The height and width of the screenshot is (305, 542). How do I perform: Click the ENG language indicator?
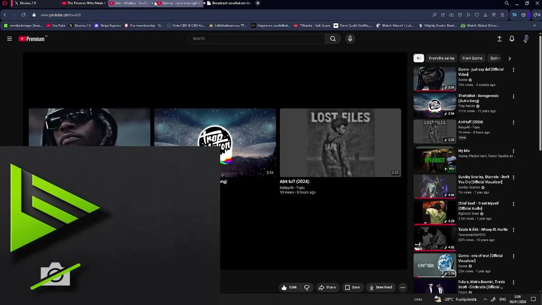point(503,299)
